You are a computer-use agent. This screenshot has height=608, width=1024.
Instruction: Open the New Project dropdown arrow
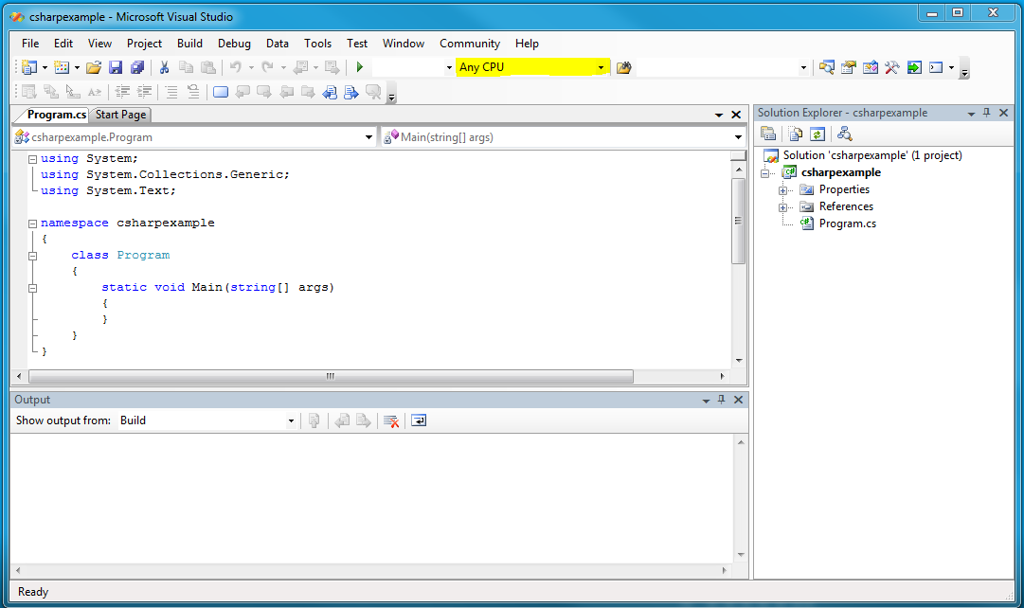coord(45,67)
